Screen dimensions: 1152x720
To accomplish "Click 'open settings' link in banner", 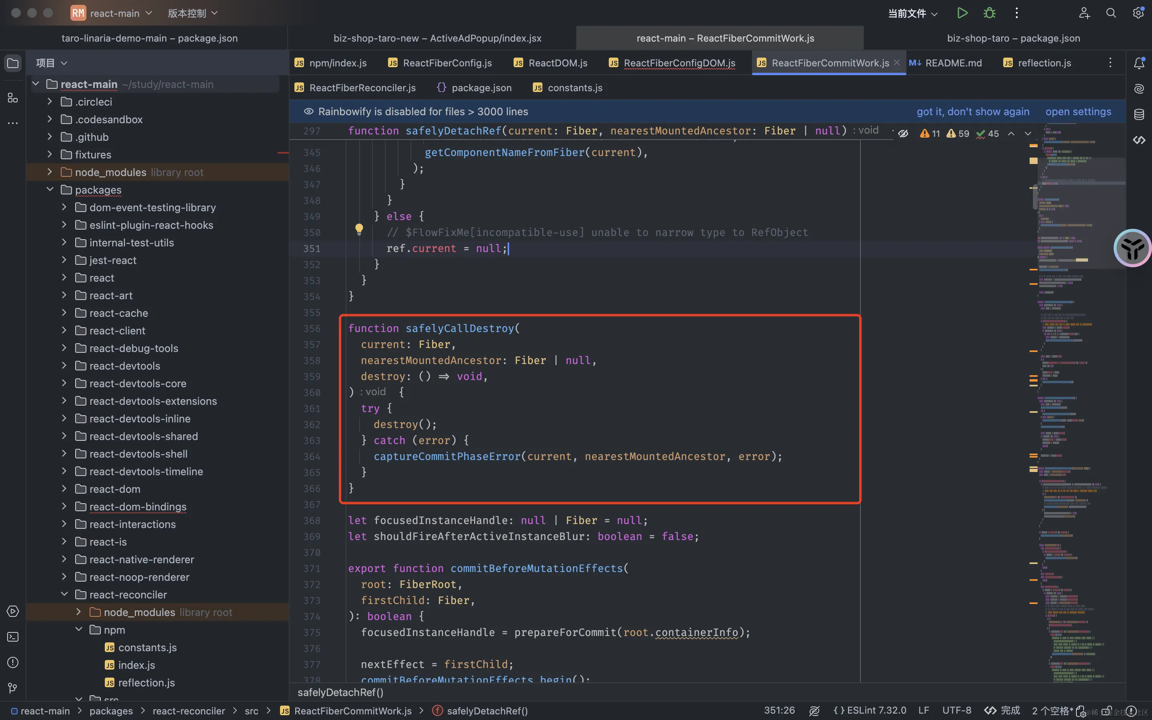I will click(x=1078, y=112).
